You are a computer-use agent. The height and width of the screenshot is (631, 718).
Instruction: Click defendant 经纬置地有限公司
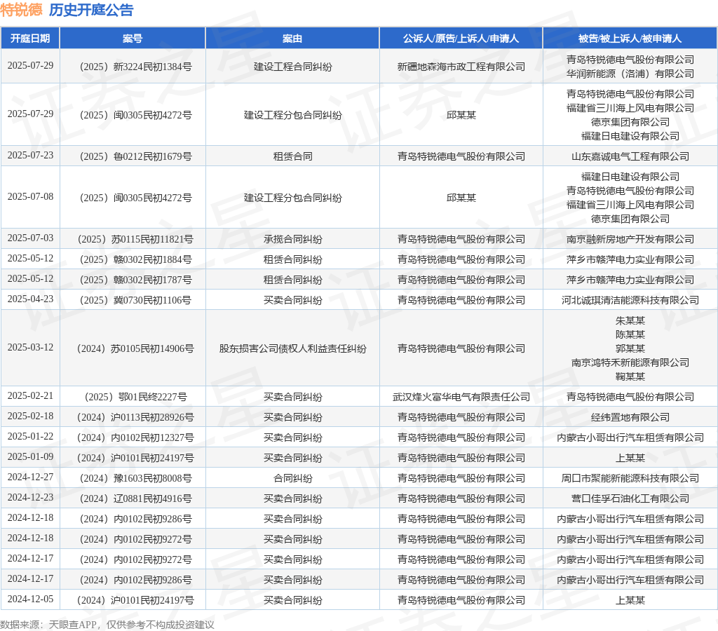click(x=630, y=417)
